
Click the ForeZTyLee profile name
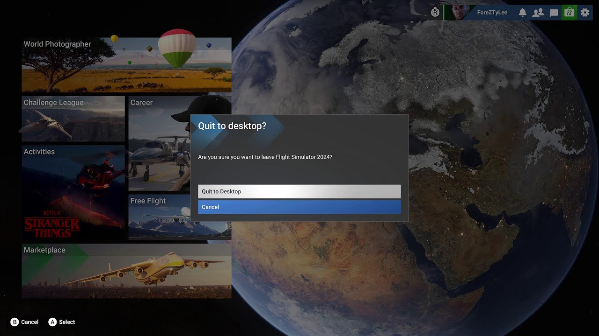(x=492, y=13)
